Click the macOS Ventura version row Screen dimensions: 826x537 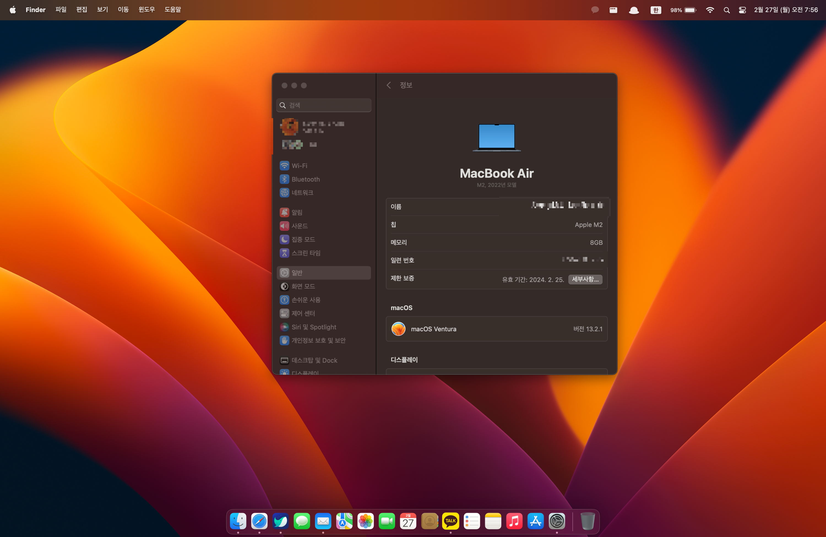496,329
